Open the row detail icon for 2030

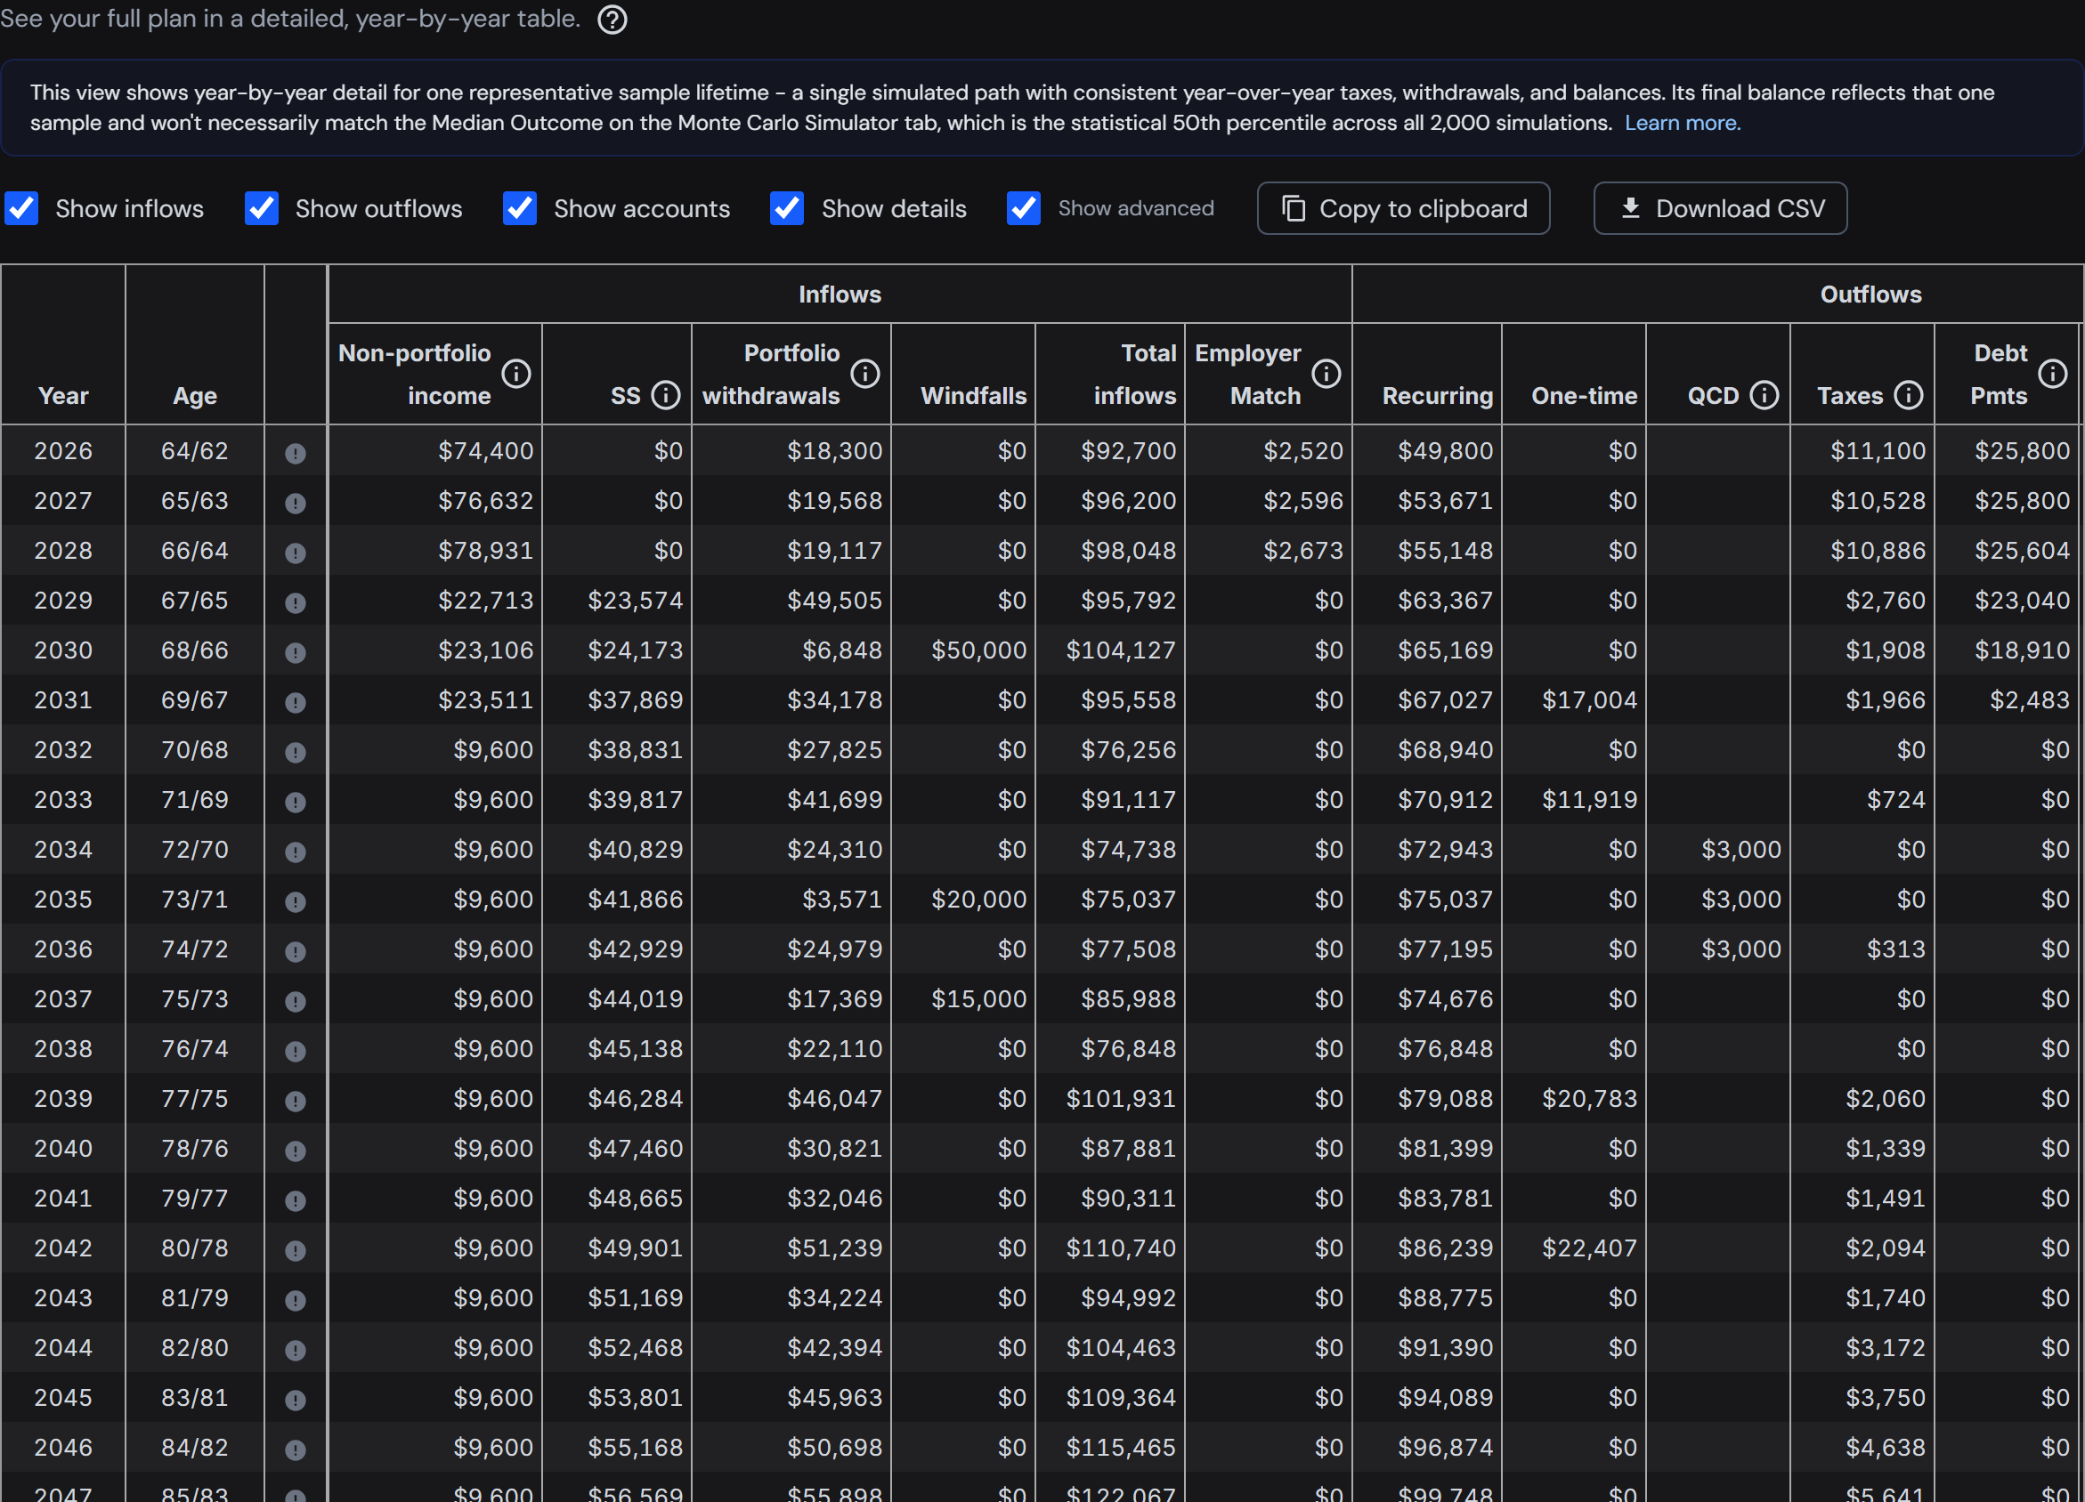coord(295,652)
